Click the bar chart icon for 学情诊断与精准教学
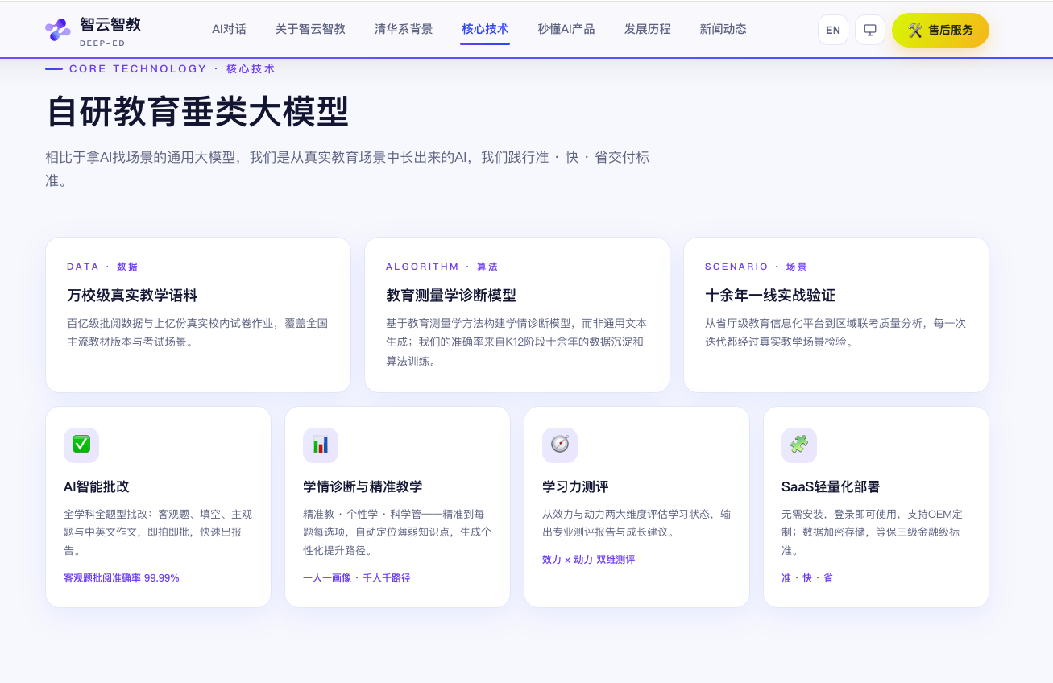Viewport: 1053px width, 683px height. (x=321, y=445)
